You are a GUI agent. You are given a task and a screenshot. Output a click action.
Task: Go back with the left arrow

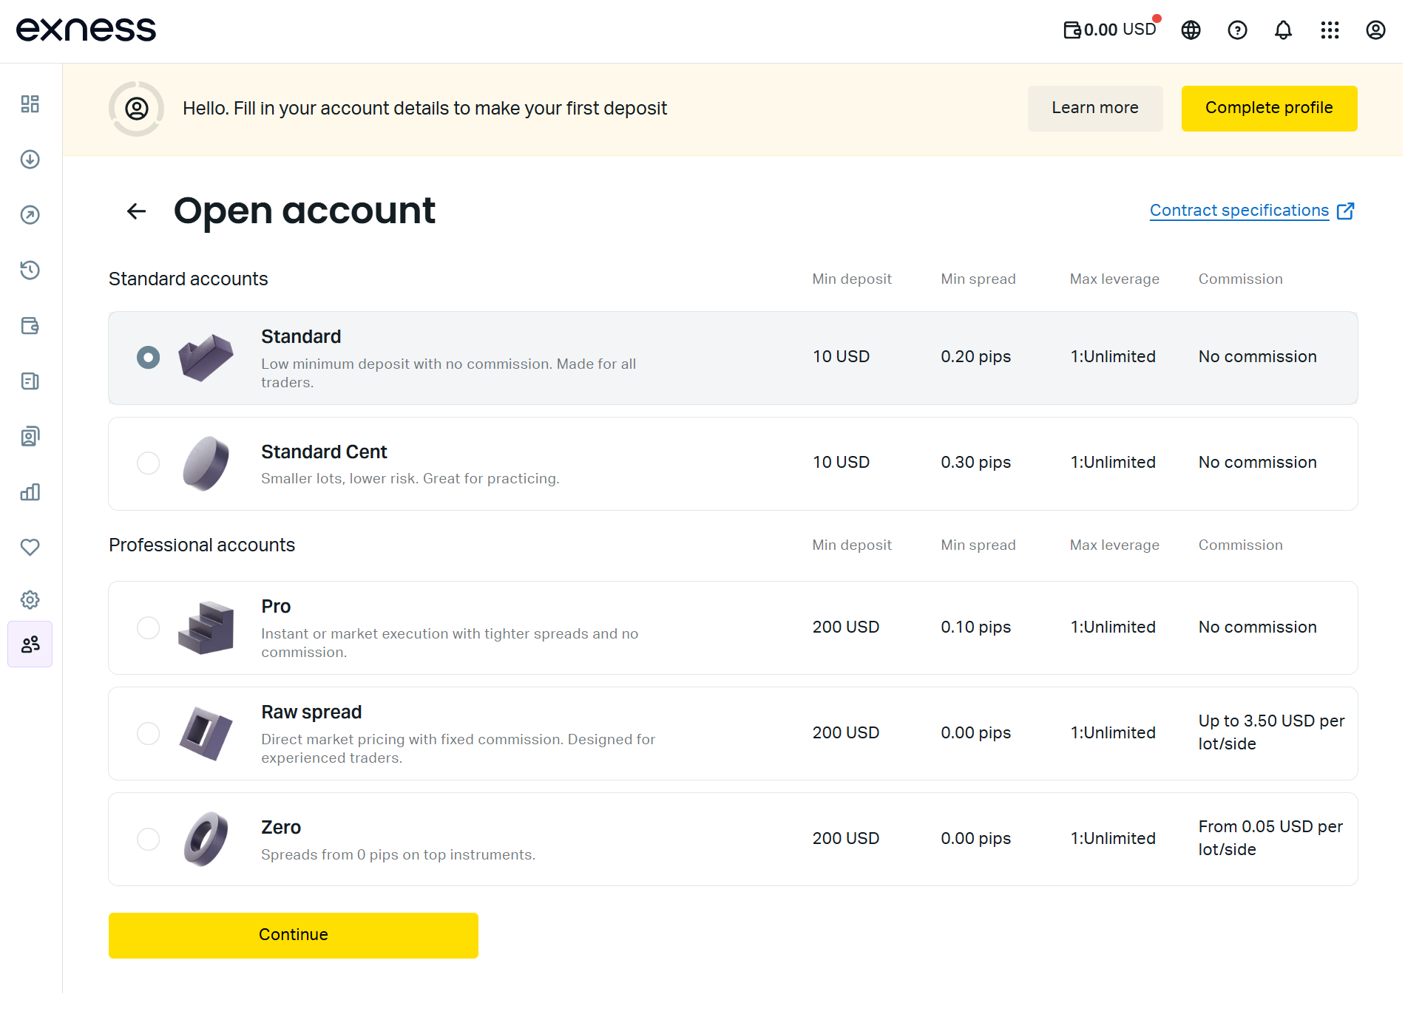[x=136, y=211]
